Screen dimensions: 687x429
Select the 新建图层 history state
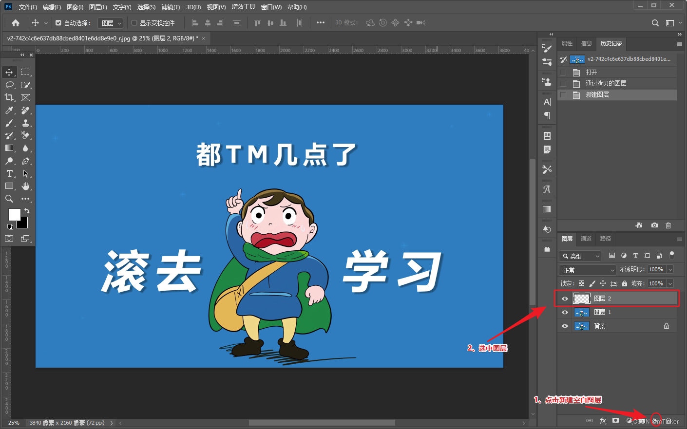coord(617,94)
